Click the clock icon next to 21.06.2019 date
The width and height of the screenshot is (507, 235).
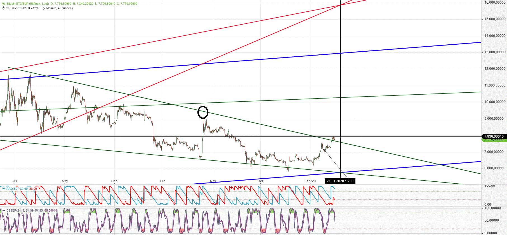(x=3, y=8)
